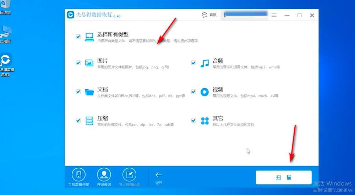355x195 pixels.
Task: Click the picture icon beside 图片
Action: pos(89,63)
